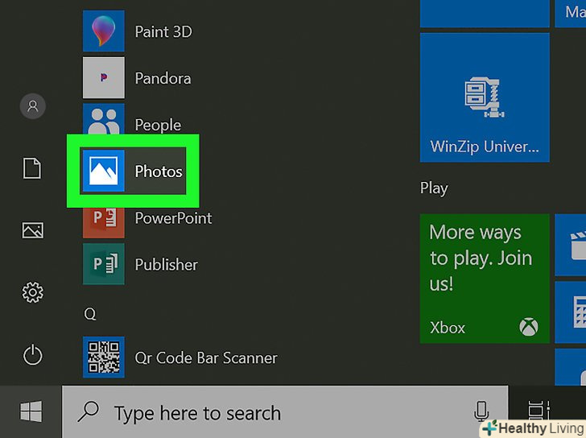Open Pictures from the sidebar image icon

[33, 230]
